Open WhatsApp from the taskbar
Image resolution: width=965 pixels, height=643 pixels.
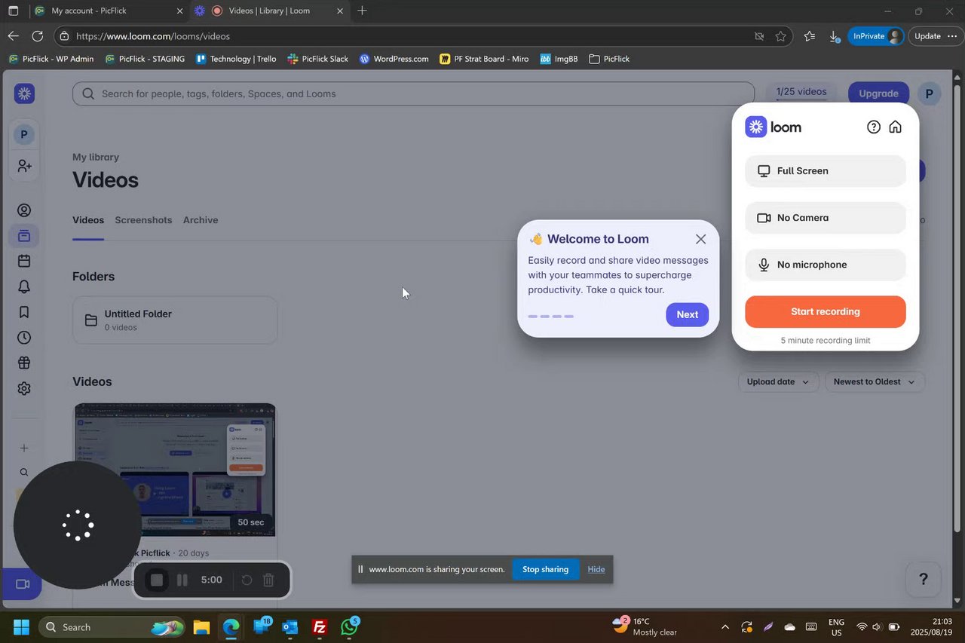(350, 627)
